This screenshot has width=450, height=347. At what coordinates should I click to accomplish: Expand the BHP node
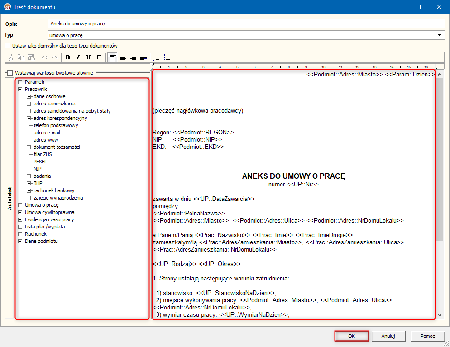click(29, 183)
